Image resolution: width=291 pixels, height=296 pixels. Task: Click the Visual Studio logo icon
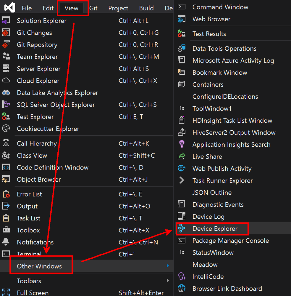click(x=10, y=8)
